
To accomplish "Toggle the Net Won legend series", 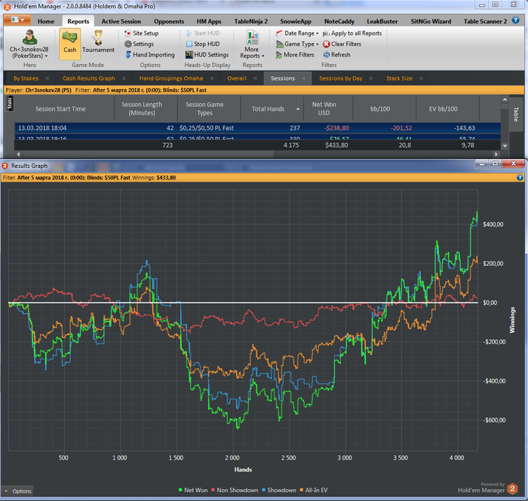I will 193,490.
